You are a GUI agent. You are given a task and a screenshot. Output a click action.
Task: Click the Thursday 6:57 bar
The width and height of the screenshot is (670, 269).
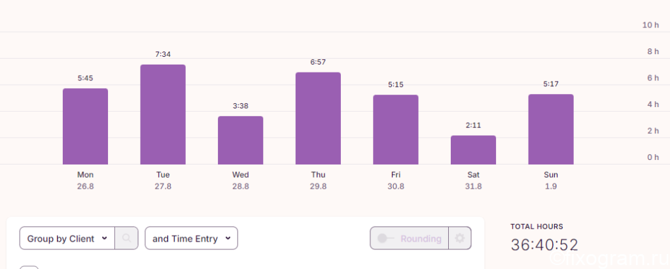coord(319,118)
